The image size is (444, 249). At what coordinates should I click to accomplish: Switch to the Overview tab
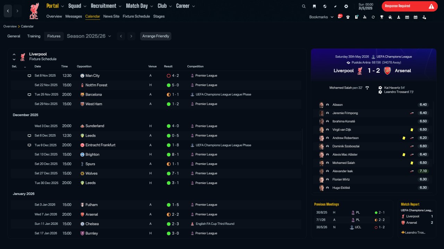[x=54, y=16]
